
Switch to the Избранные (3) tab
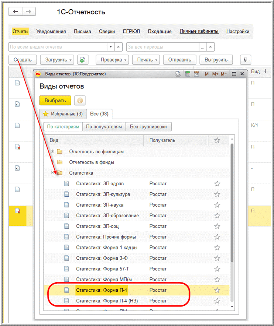pyautogui.click(x=63, y=113)
